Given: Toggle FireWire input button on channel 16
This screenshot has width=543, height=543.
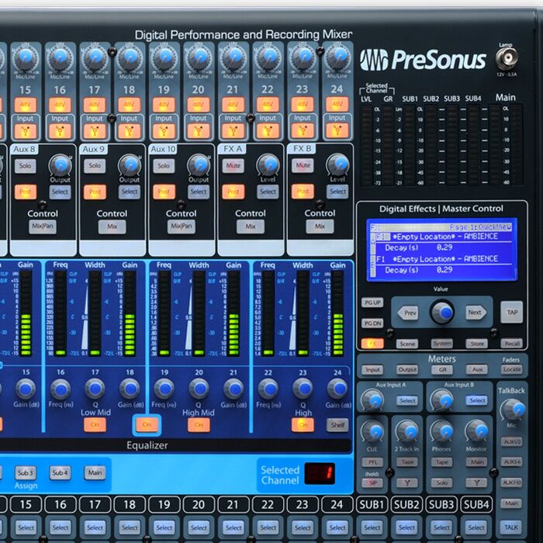Looking at the screenshot, I should coord(60,131).
